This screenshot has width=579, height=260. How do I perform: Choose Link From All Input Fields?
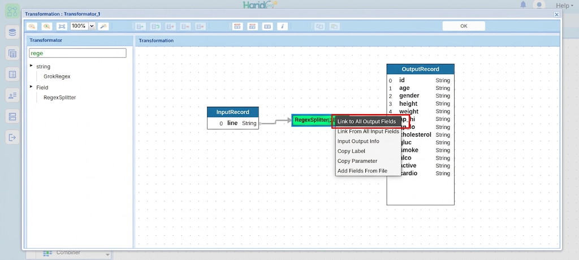click(368, 132)
